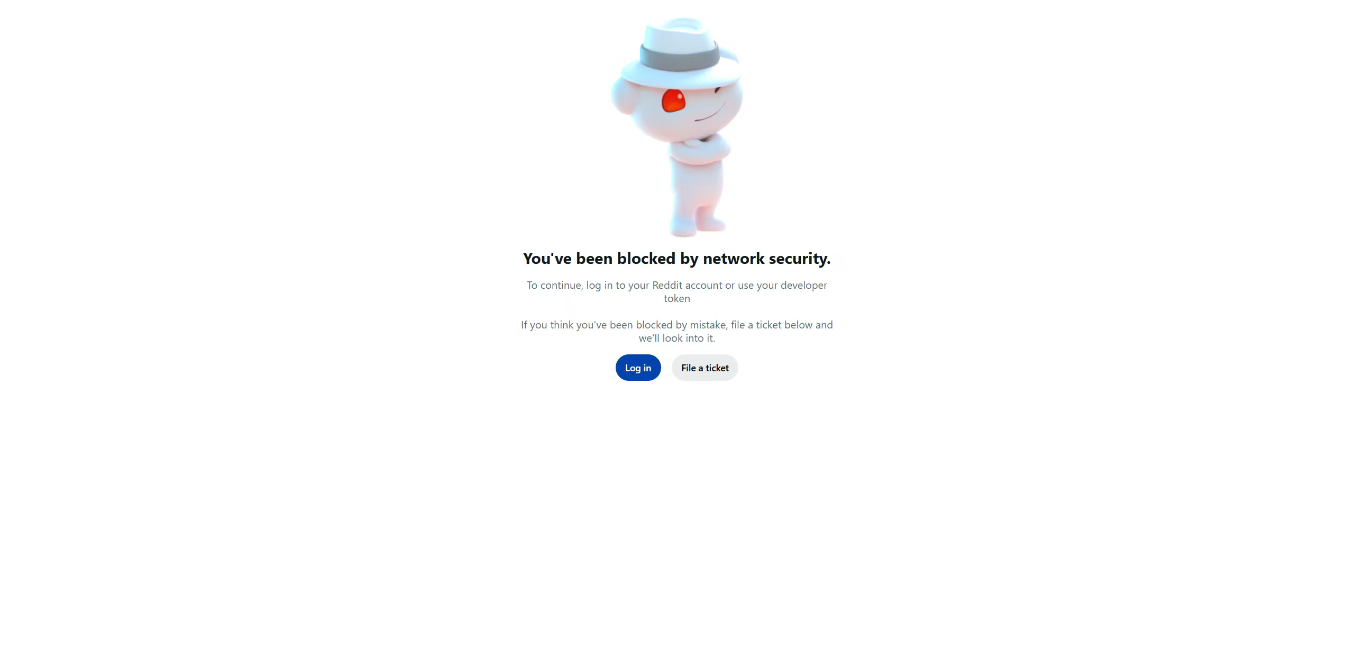1354x650 pixels.
Task: Click the word "developer" in the first paragraph
Action: pos(804,285)
